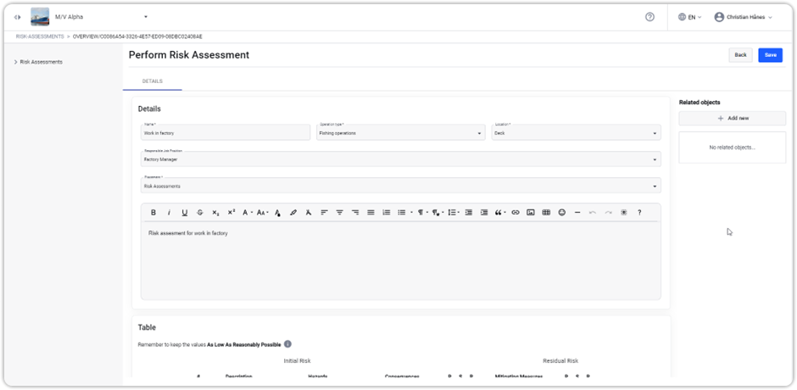Click Add new under Related objects
Image resolution: width=797 pixels, height=390 pixels.
[x=733, y=118]
